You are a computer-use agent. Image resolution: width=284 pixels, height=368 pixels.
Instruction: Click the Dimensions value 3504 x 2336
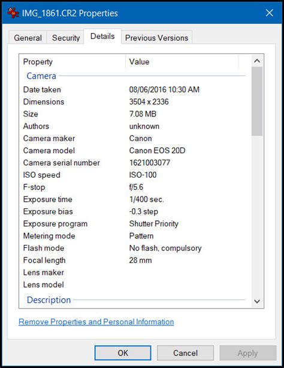coord(149,101)
